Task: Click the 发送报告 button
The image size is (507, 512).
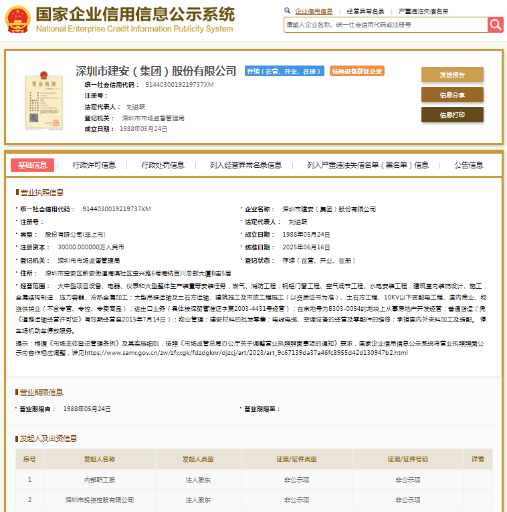Action: 452,75
